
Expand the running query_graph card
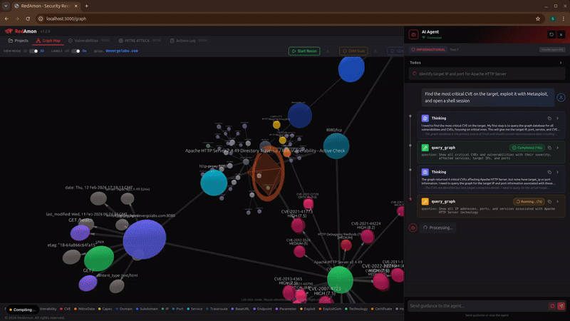pos(558,201)
